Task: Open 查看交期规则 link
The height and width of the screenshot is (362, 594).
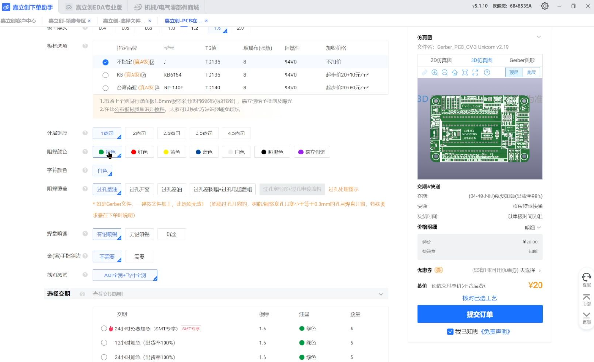Action: pyautogui.click(x=108, y=294)
